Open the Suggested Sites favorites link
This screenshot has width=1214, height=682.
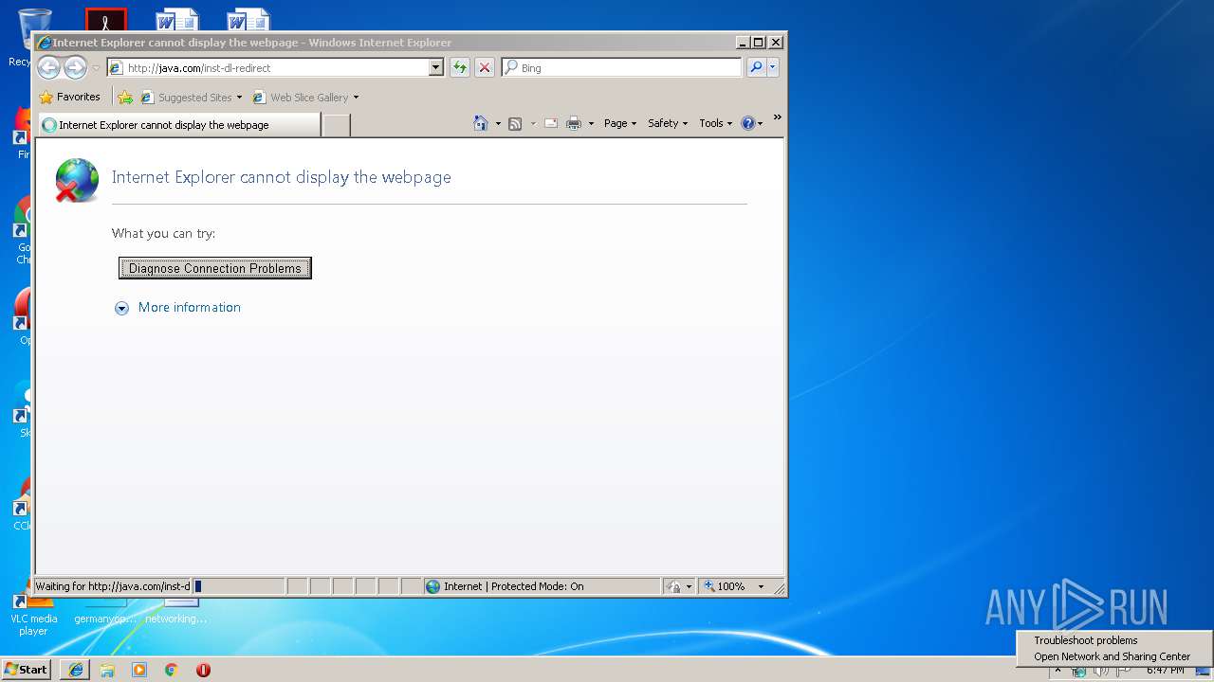coord(192,98)
